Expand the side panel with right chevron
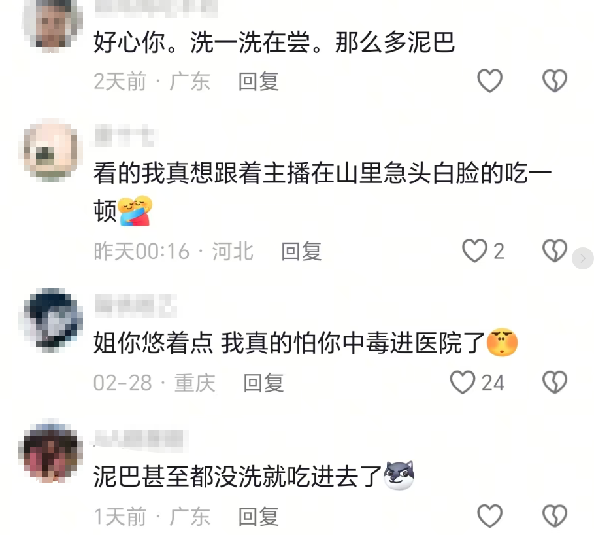594x535 pixels. click(583, 258)
